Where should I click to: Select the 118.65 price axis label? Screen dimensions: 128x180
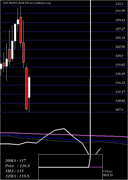[x=120, y=65]
